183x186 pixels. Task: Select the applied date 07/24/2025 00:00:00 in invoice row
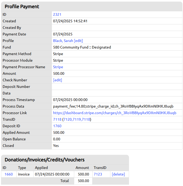click(52, 174)
